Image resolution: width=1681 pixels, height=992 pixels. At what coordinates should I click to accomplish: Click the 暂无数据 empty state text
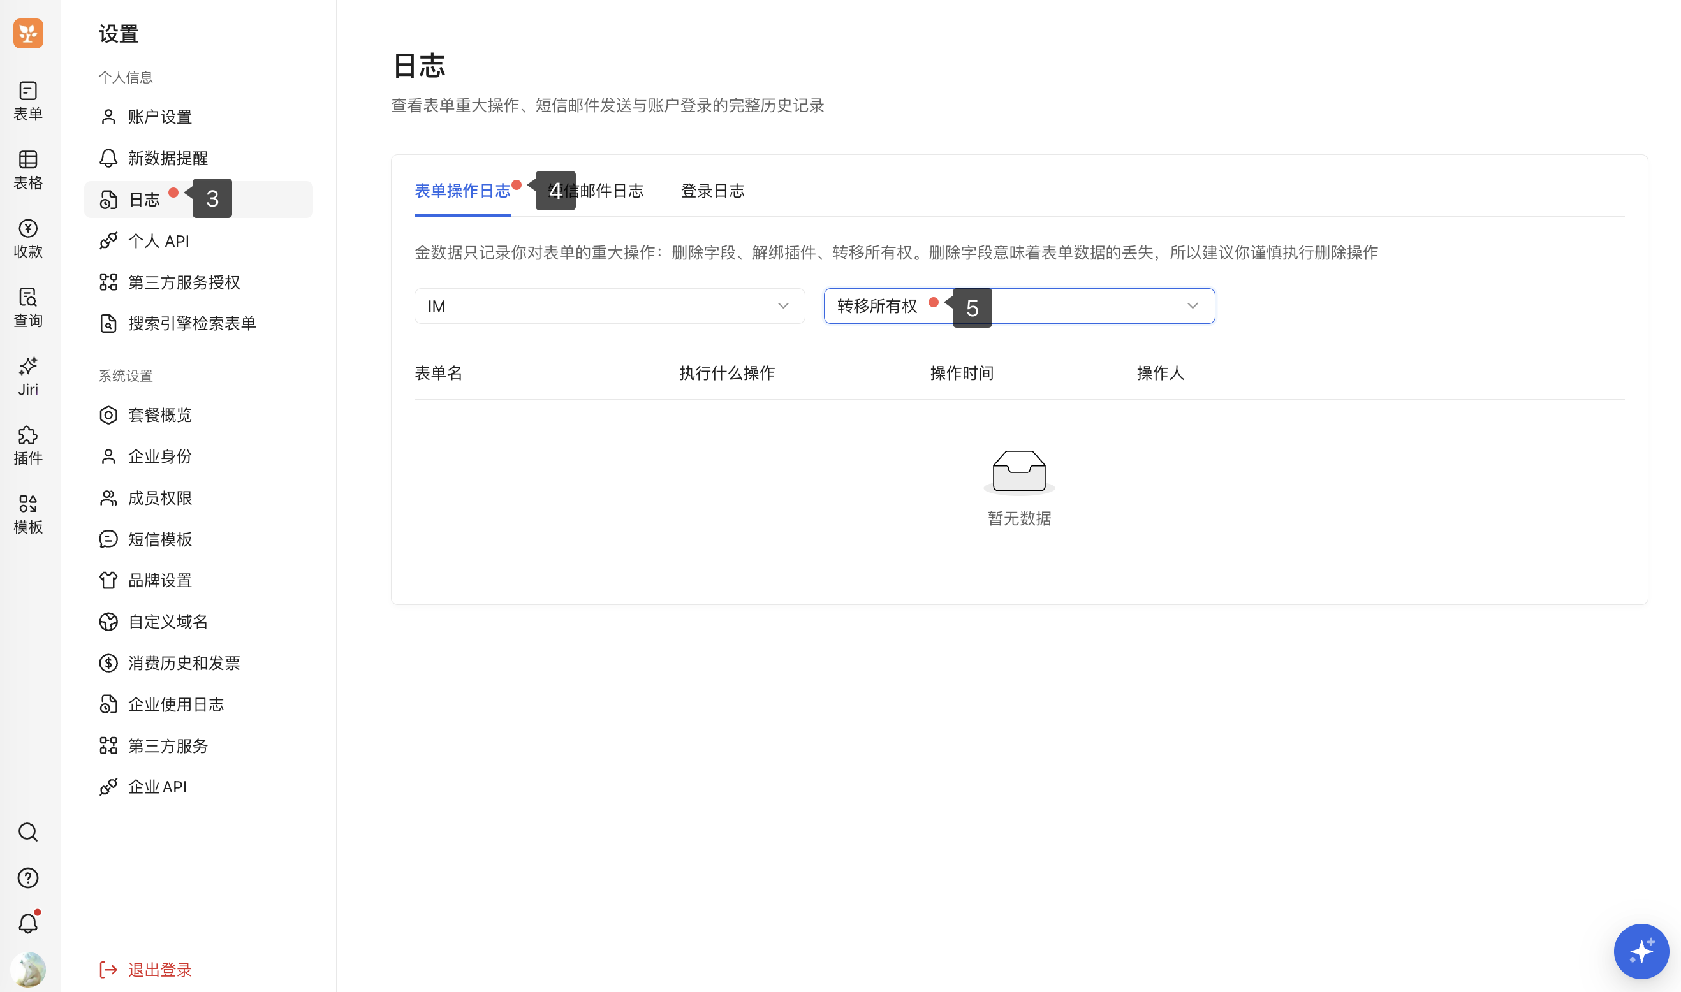(x=1019, y=518)
